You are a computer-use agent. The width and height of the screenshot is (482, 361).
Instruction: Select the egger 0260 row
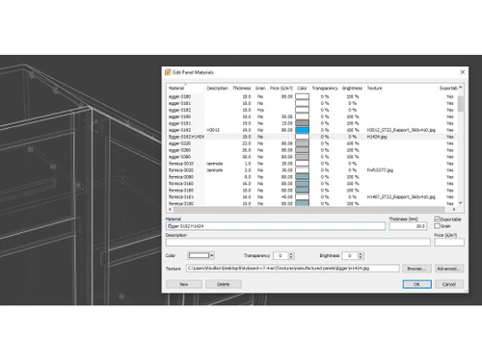point(311,150)
